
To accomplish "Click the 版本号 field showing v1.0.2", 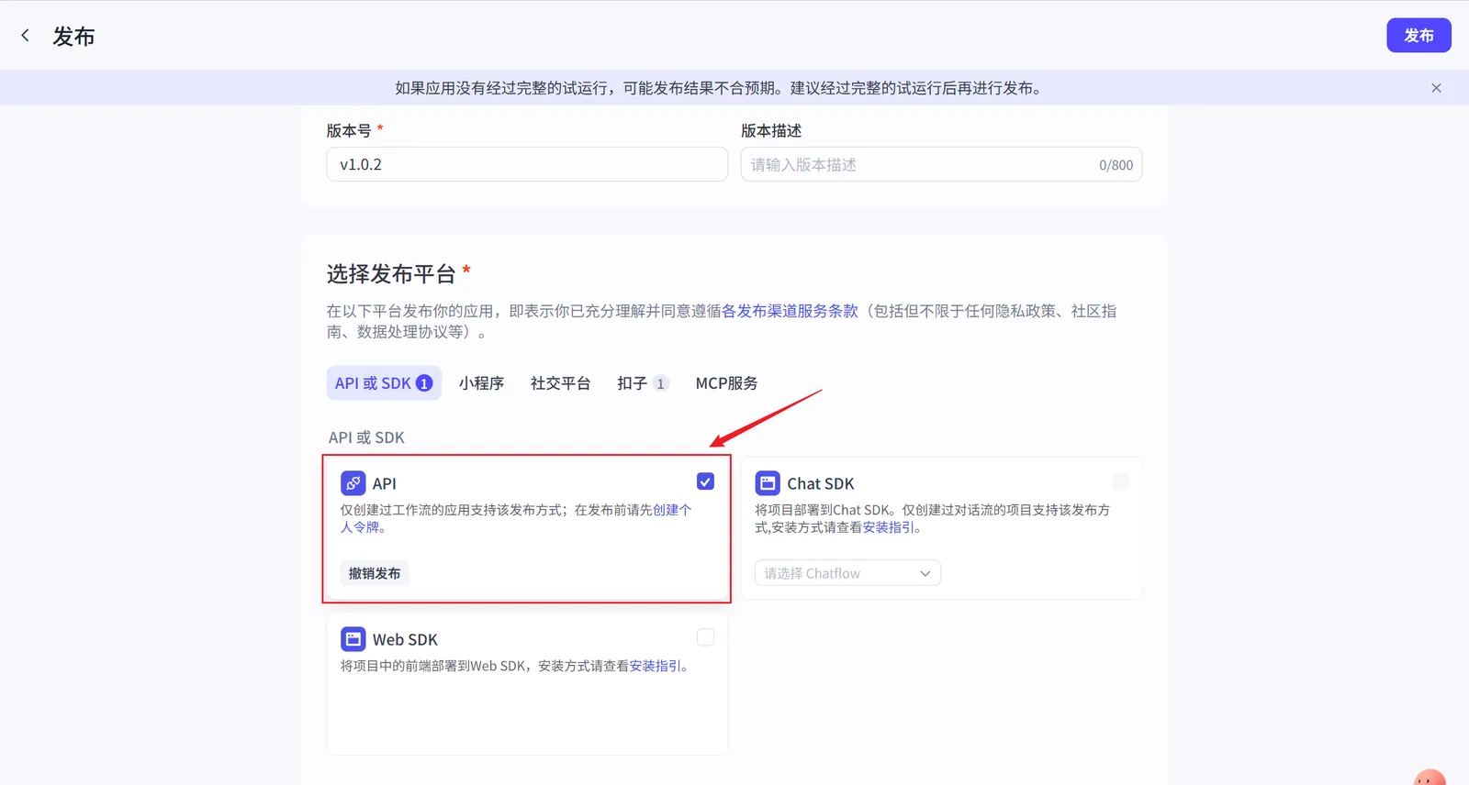I will click(x=527, y=165).
